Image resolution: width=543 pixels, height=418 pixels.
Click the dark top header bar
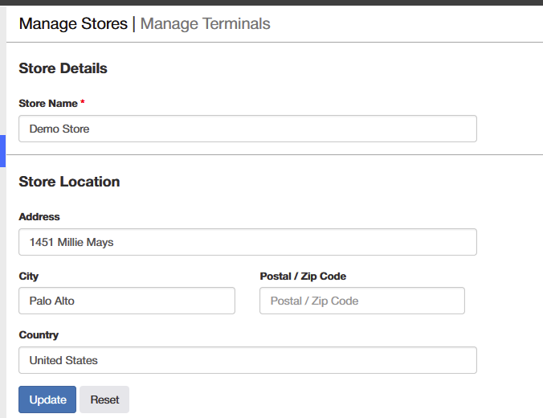[271, 2]
